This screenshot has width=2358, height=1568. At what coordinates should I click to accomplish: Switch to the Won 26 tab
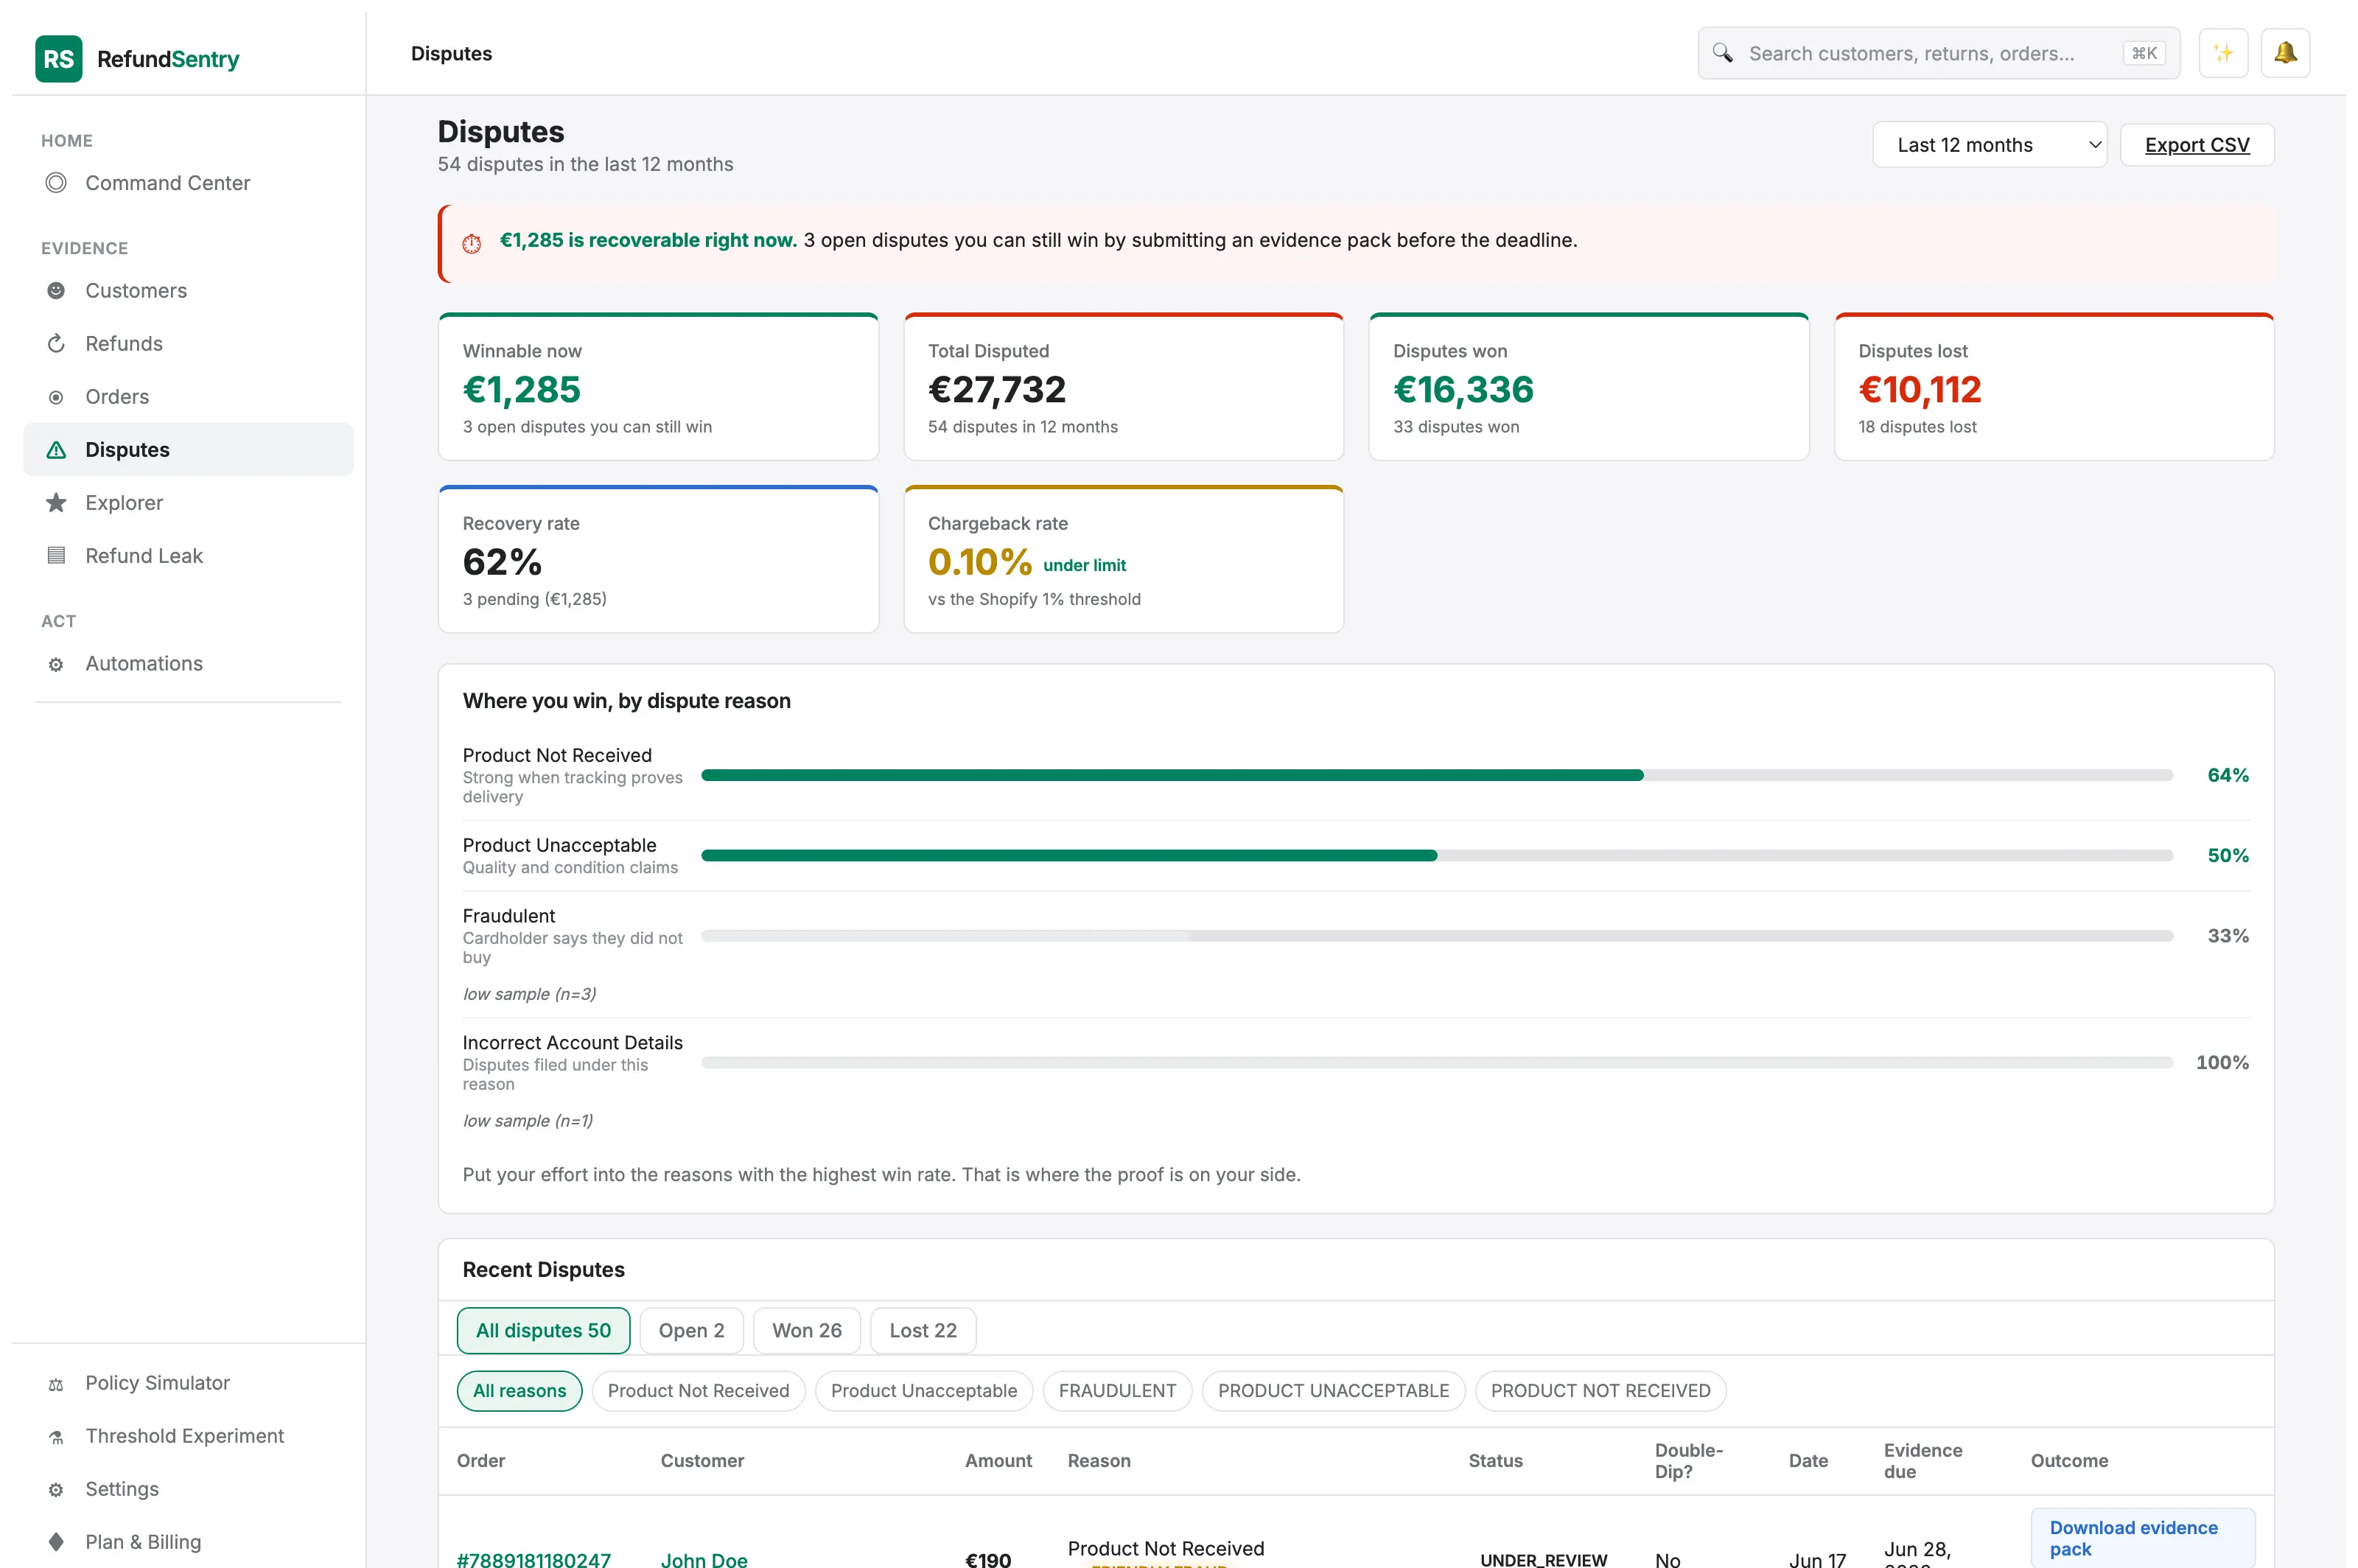(806, 1331)
